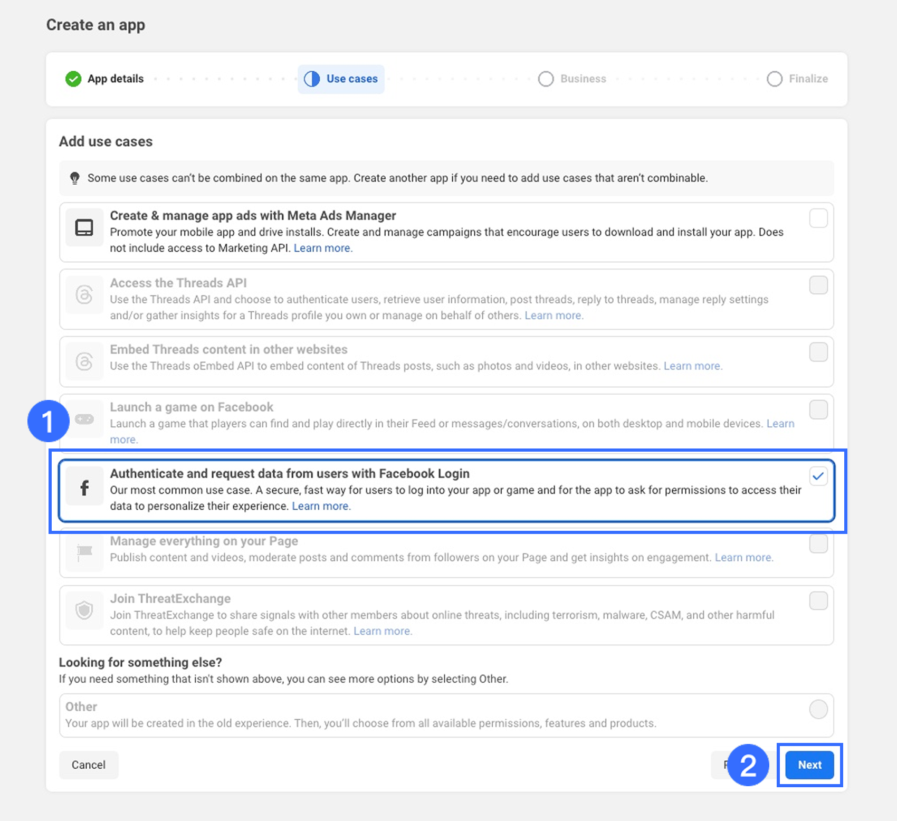Open the Use cases step
897x821 pixels.
[341, 79]
